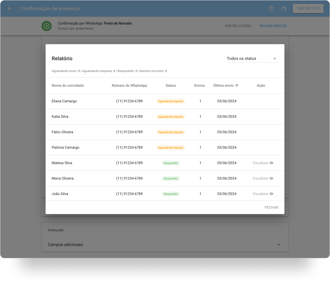Click eye icon in Maria Oliveira row
The width and height of the screenshot is (330, 284).
(x=271, y=178)
